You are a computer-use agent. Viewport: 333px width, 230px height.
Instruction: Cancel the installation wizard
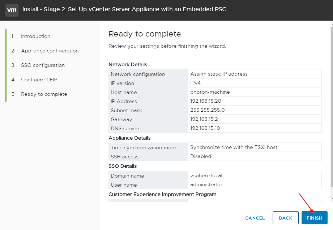[255, 218]
